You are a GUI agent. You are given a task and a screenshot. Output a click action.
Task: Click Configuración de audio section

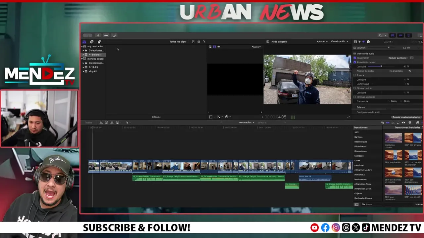pos(368,112)
